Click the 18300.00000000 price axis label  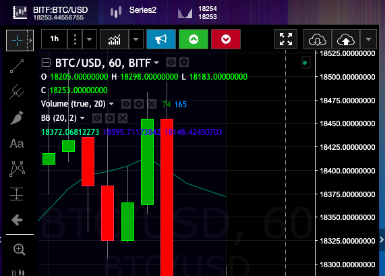click(x=347, y=265)
